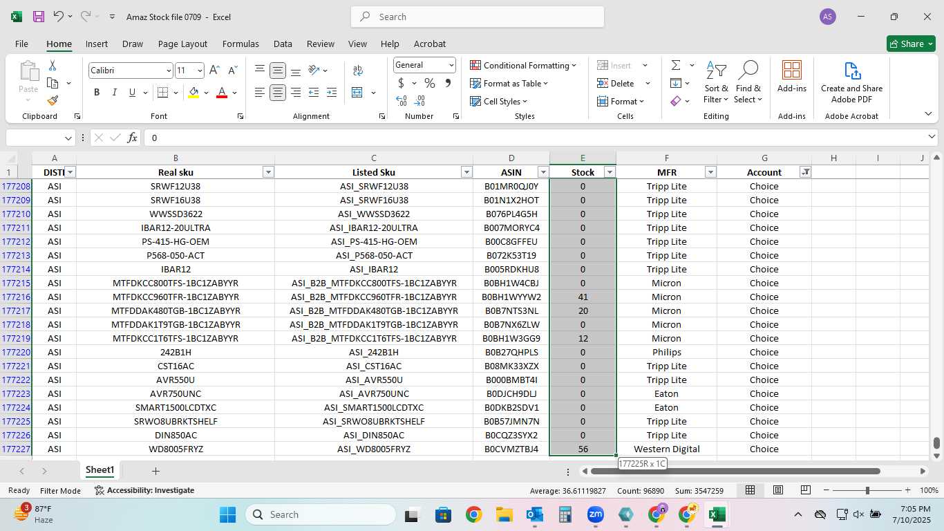Switch to Page Break Preview view
Screen dimensions: 944x531
tap(806, 490)
